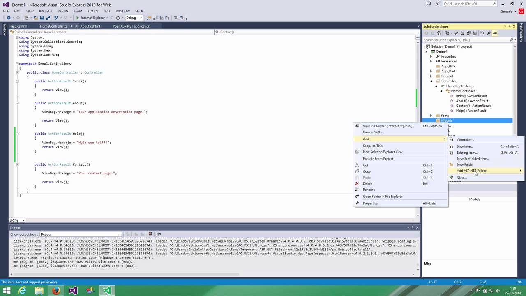526x296 pixels.
Task: Open File Explorer from the taskbar
Action: click(x=39, y=291)
